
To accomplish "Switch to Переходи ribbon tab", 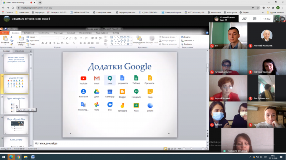I will [x=58, y=33].
